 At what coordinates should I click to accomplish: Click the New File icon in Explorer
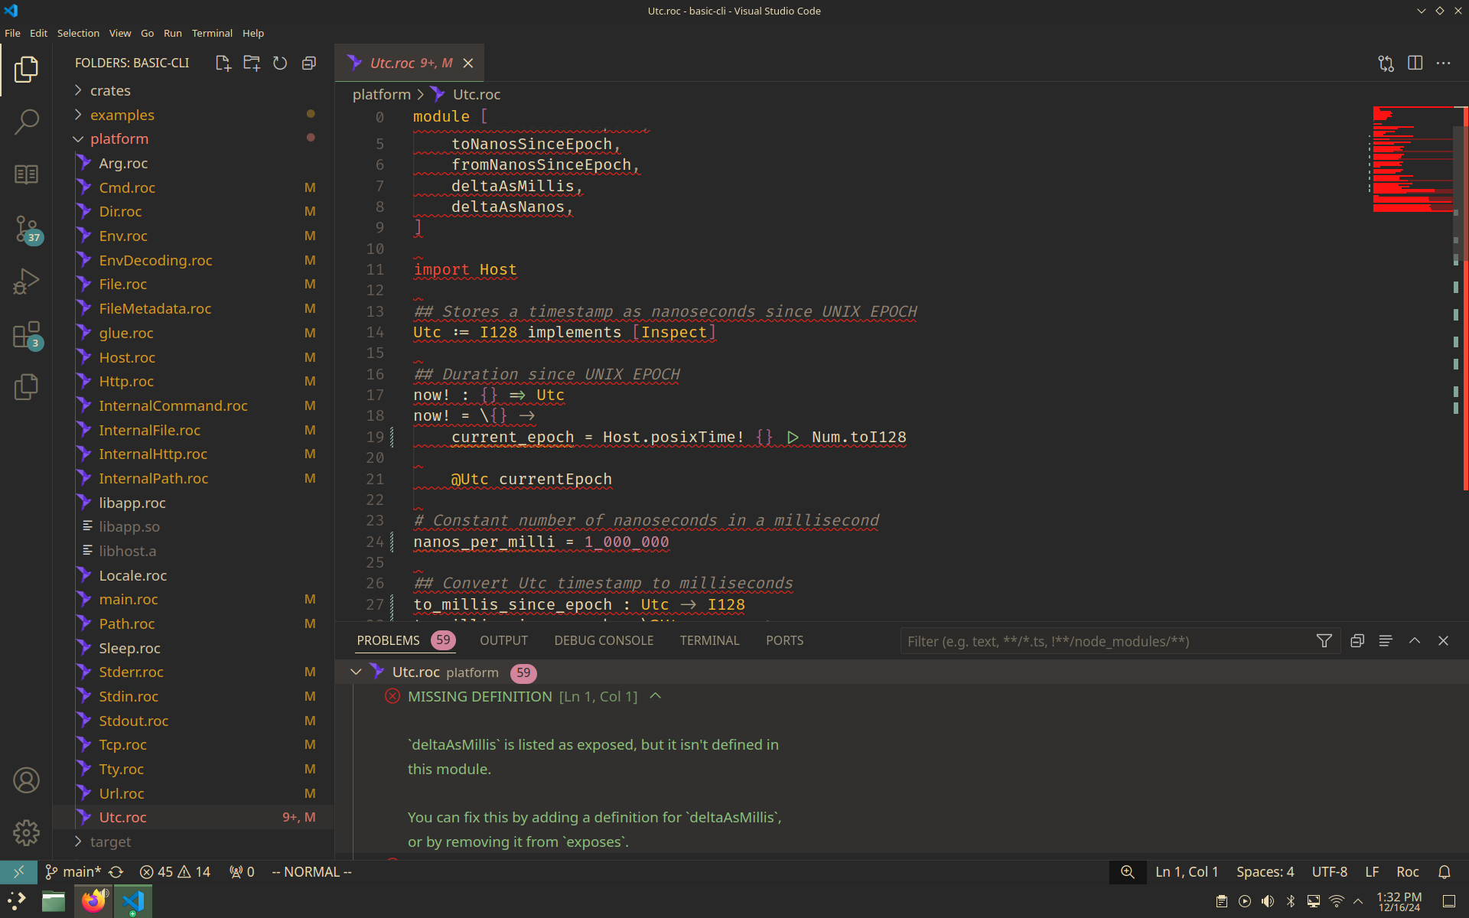[223, 63]
